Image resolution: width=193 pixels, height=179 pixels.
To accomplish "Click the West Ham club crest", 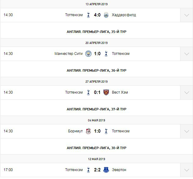I will tap(106, 92).
